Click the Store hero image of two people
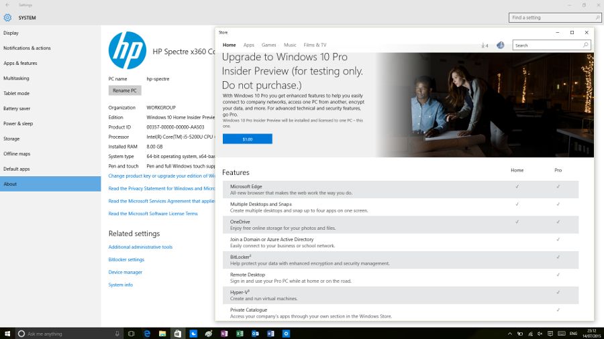Image resolution: width=604 pixels, height=339 pixels. (485, 105)
